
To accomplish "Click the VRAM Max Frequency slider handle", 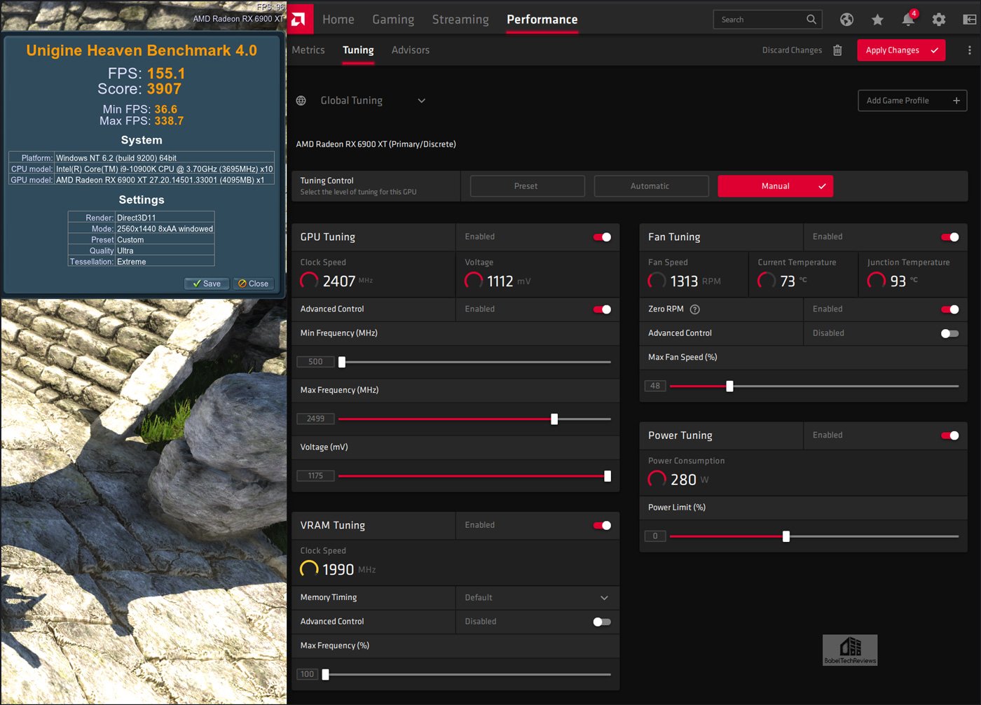I will point(325,675).
